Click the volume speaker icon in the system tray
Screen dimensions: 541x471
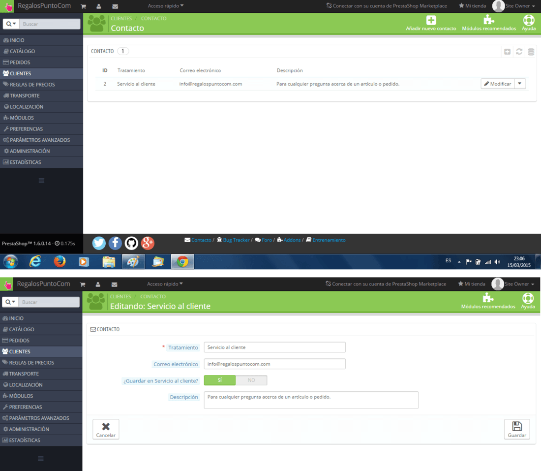497,262
